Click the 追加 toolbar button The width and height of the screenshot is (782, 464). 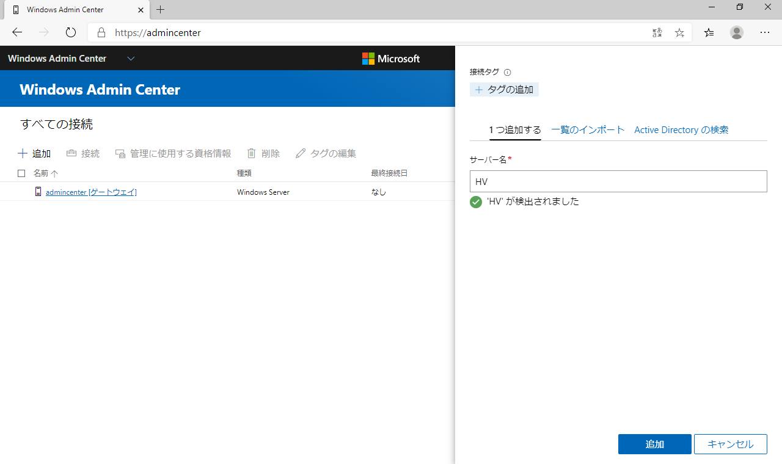pos(34,154)
